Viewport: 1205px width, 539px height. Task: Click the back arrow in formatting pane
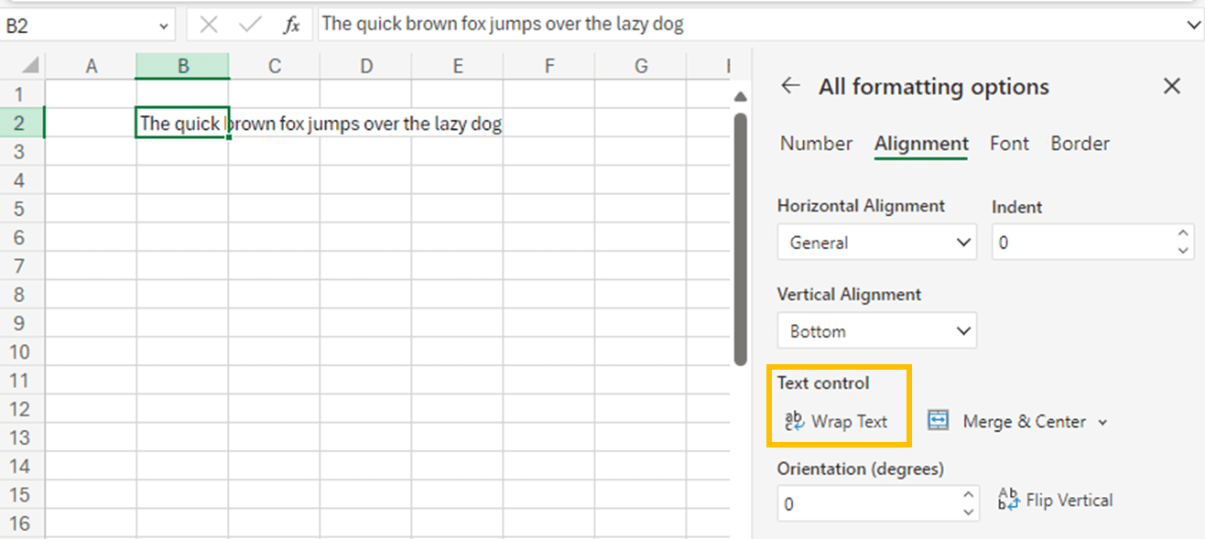coord(789,86)
